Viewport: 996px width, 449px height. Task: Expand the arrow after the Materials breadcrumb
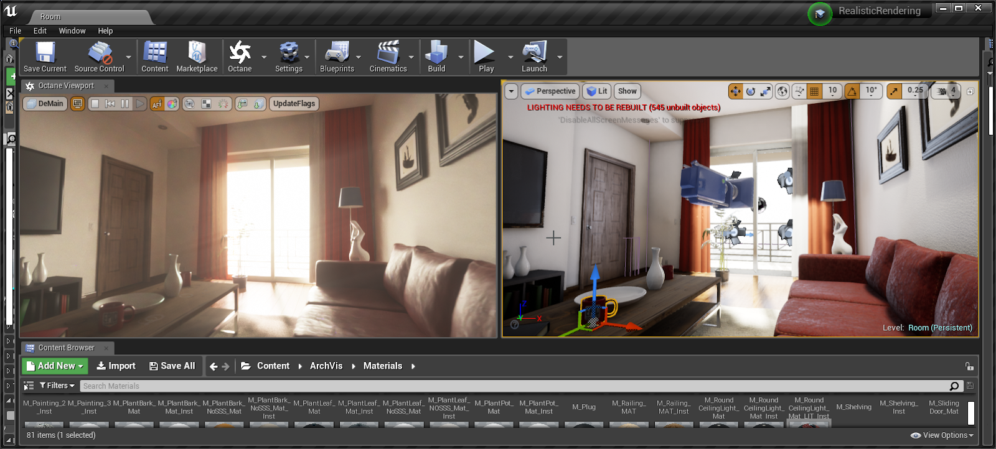pos(413,366)
